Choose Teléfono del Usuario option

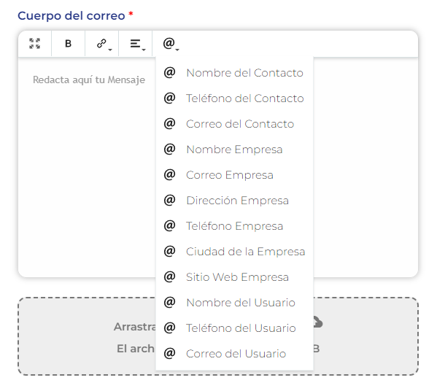[x=234, y=328]
